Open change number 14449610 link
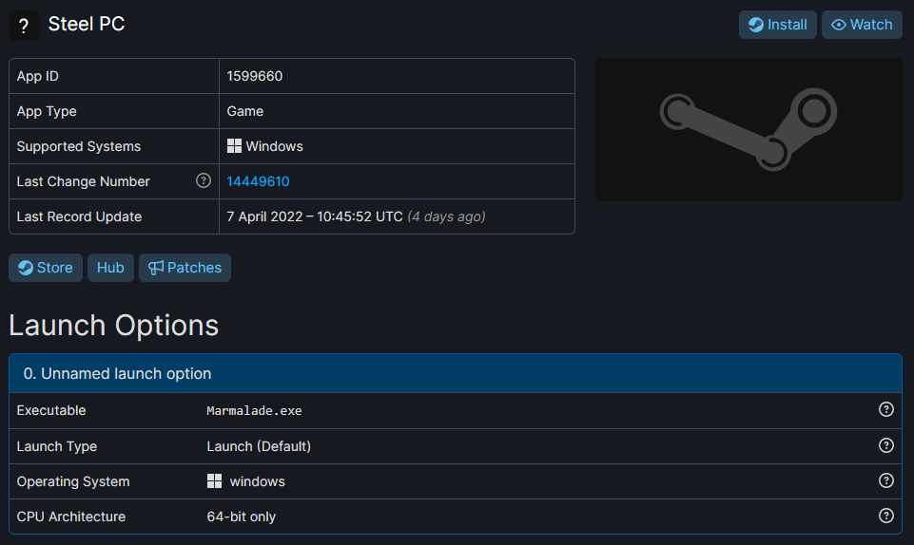 [258, 181]
